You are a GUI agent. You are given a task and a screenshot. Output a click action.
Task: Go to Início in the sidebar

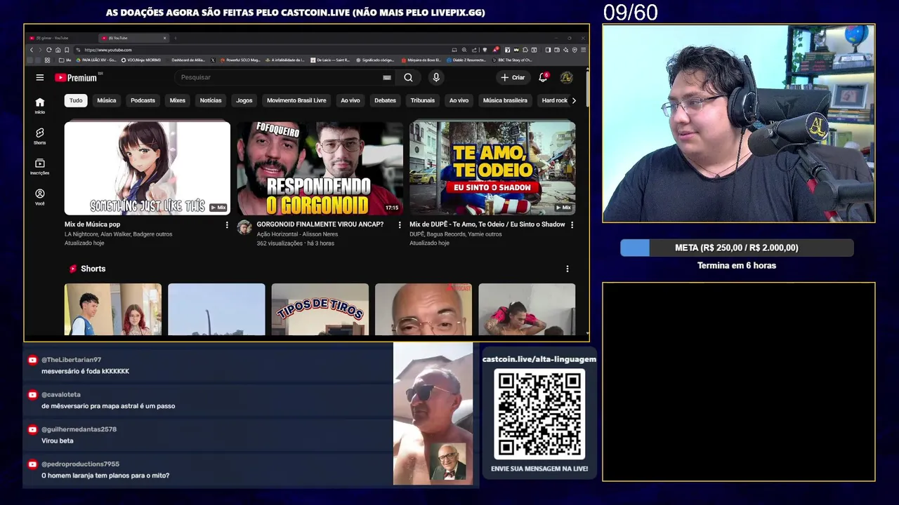[40, 105]
